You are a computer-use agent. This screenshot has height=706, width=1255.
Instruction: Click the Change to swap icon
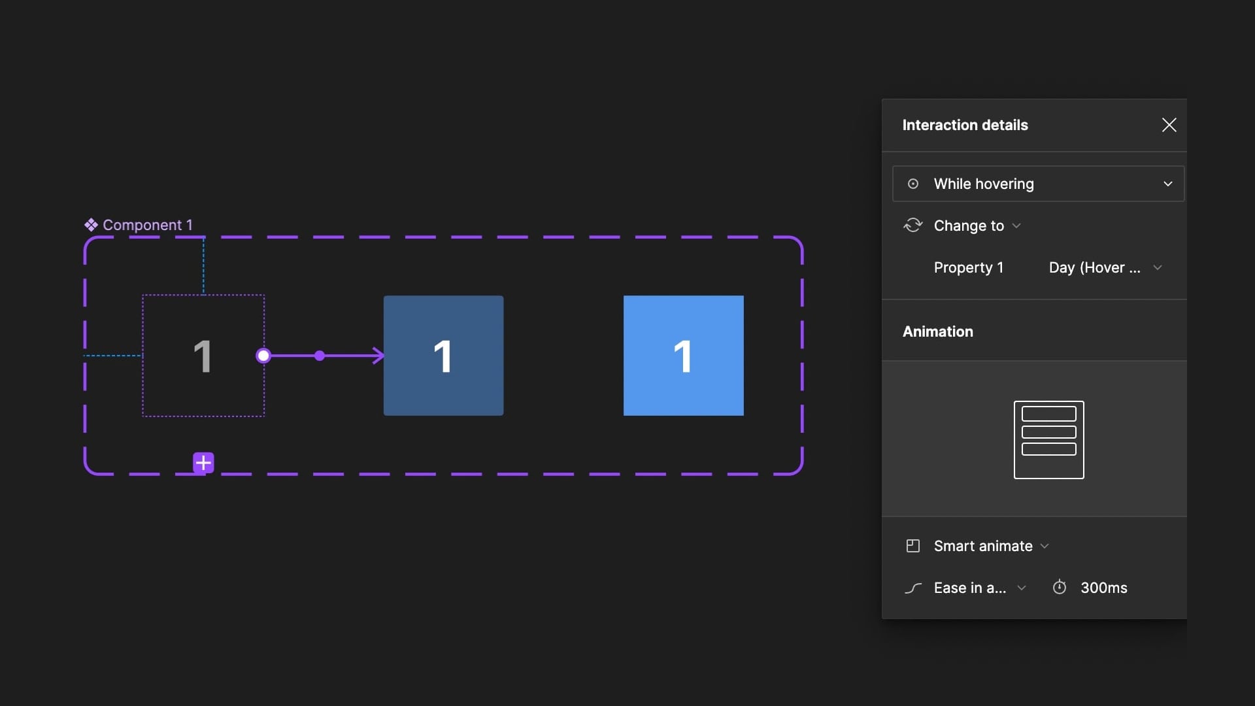pos(913,226)
